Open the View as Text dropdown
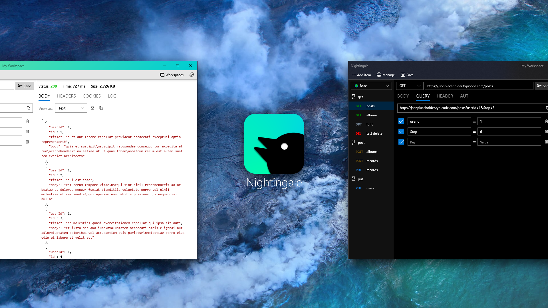 click(x=71, y=108)
